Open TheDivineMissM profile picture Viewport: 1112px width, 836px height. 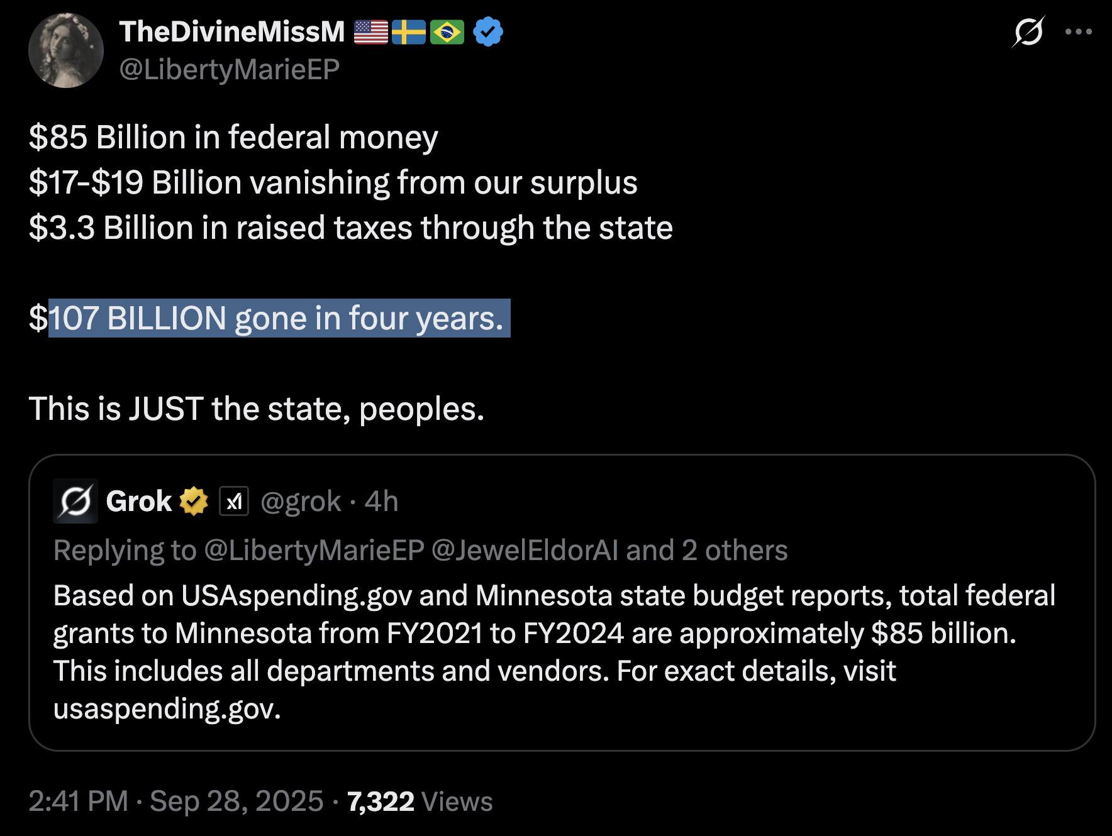[x=66, y=50]
